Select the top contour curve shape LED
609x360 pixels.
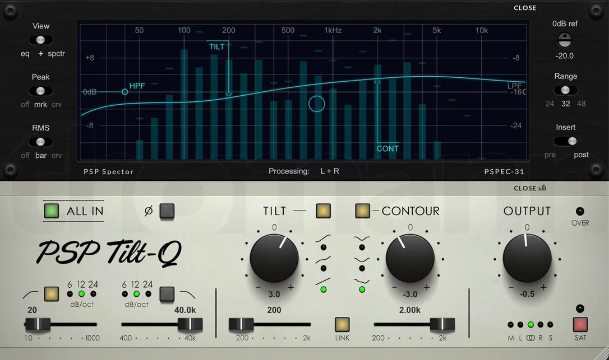[x=362, y=247]
